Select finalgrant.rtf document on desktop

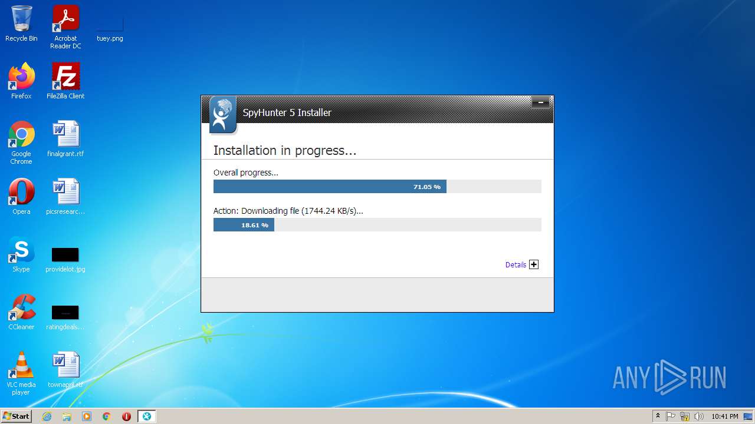pyautogui.click(x=65, y=139)
